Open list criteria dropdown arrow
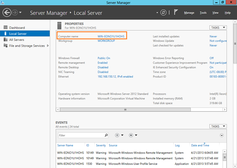Viewport: 237px width, 168px height. (122, 135)
